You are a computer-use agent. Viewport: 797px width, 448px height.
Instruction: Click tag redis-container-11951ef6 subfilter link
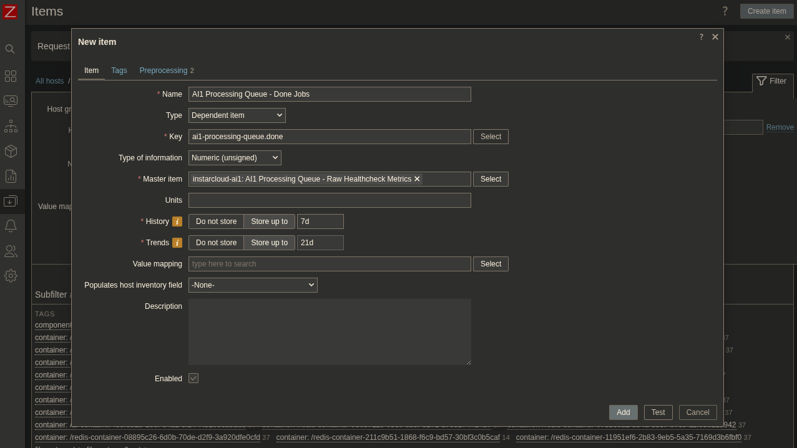[628, 437]
